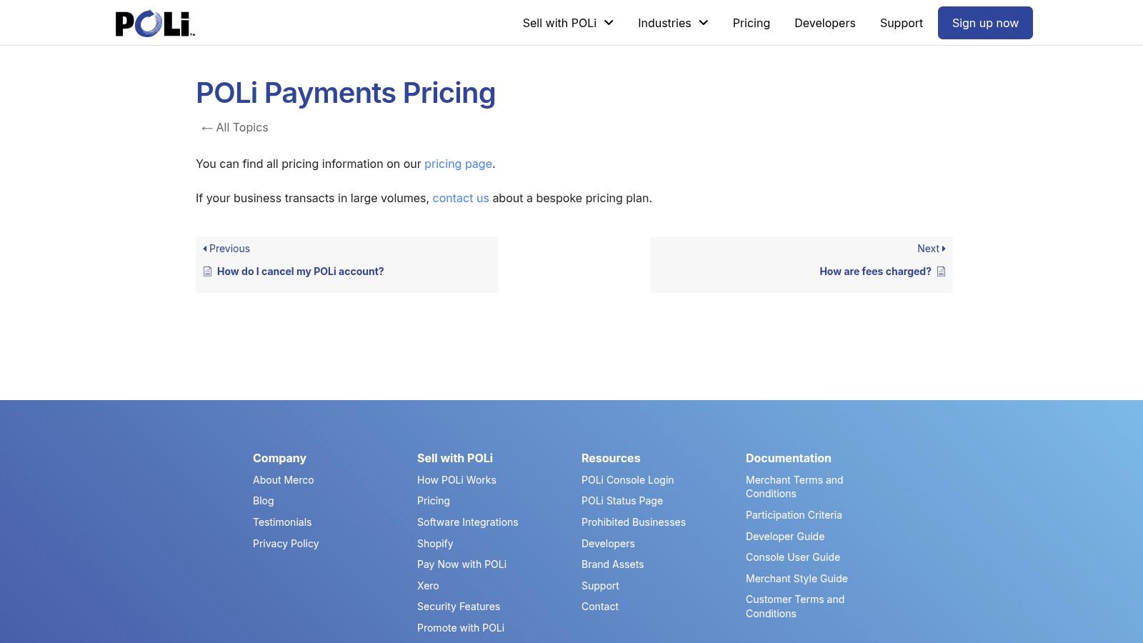Screen dimensions: 1143x643
Task: Open Promote with POLi footer link
Action: pyautogui.click(x=461, y=628)
